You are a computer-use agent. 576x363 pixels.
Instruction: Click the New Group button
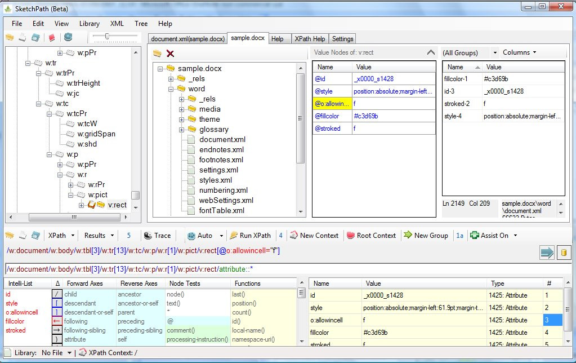[426, 236]
